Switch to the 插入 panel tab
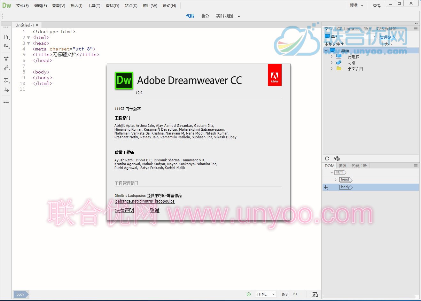421x301 pixels. 368,28
